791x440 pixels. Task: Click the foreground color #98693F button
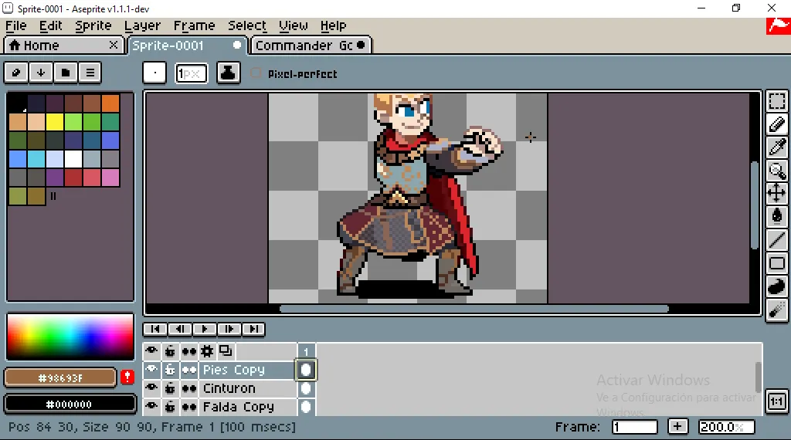[x=60, y=377]
